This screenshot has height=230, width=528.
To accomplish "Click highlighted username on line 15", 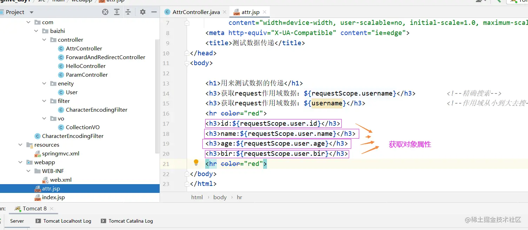I will 327,103.
